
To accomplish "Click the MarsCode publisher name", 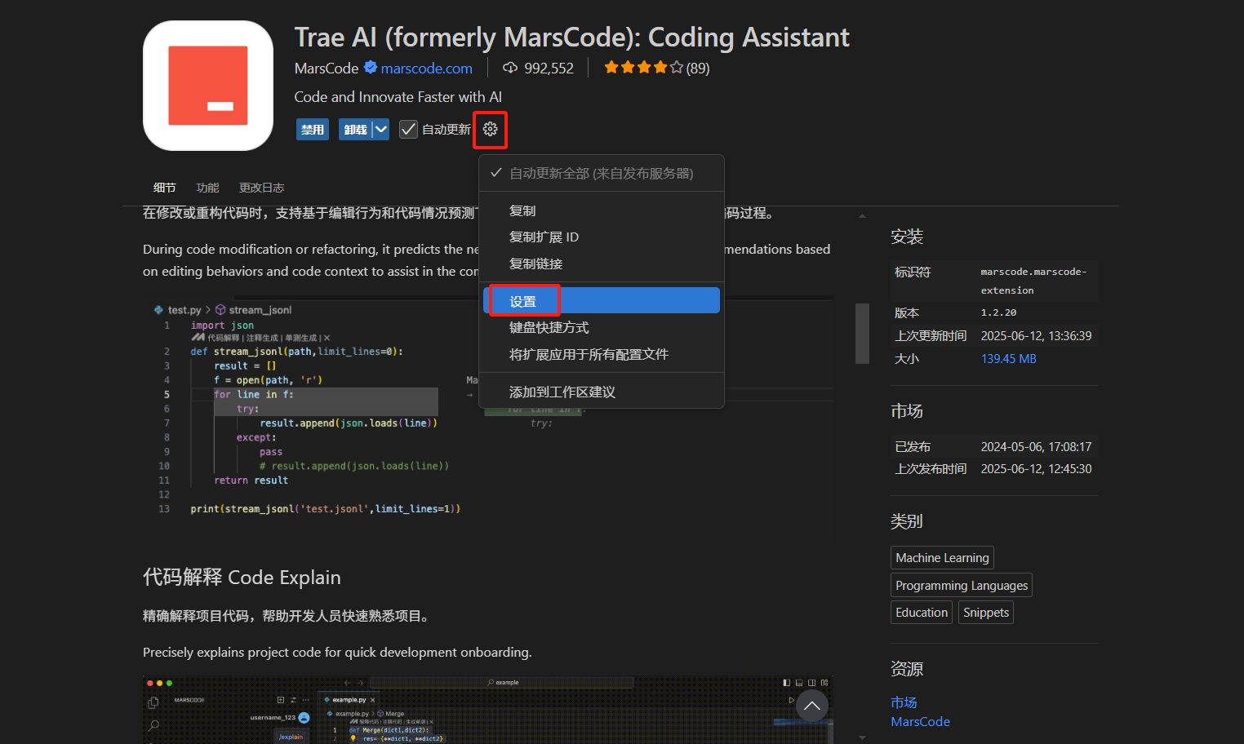I will (x=327, y=69).
